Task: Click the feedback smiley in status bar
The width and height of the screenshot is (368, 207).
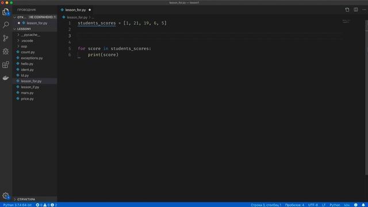Action: point(356,205)
